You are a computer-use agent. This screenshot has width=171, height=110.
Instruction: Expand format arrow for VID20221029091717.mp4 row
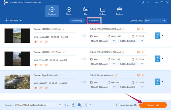[x=163, y=59]
